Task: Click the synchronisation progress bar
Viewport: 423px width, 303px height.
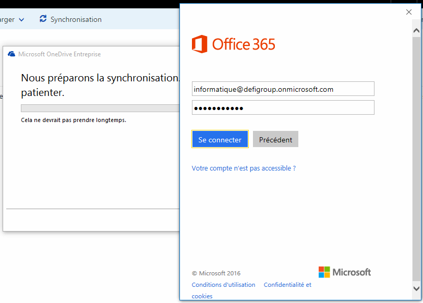Action: (100, 108)
